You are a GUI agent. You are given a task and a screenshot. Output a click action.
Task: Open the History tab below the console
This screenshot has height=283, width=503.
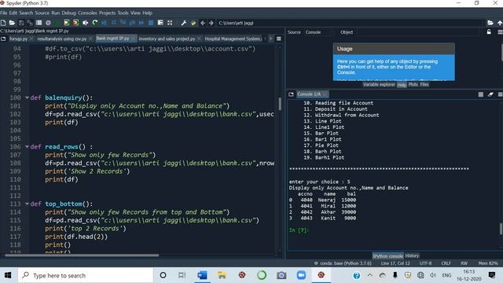coord(412,255)
